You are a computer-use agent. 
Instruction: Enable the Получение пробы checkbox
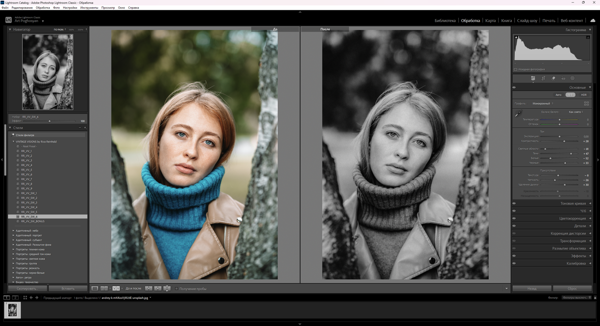click(176, 289)
